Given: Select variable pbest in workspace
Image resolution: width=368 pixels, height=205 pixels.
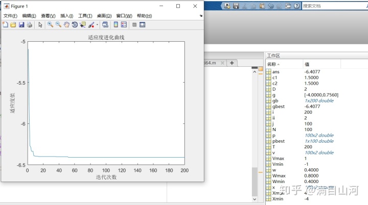Looking at the screenshot, I should [x=279, y=141].
